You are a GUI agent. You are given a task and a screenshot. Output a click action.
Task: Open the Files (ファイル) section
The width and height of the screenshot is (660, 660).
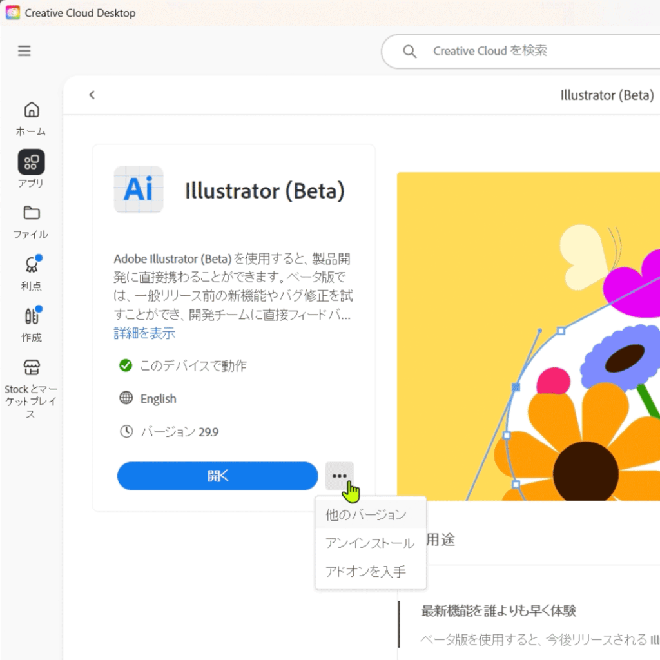pos(31,222)
